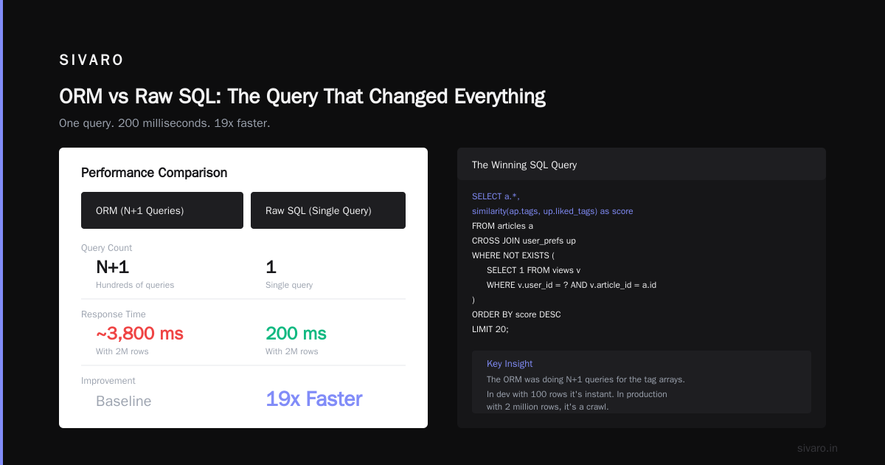Click 'In dev with 100 rows' sentence
885x465 pixels.
coord(577,394)
